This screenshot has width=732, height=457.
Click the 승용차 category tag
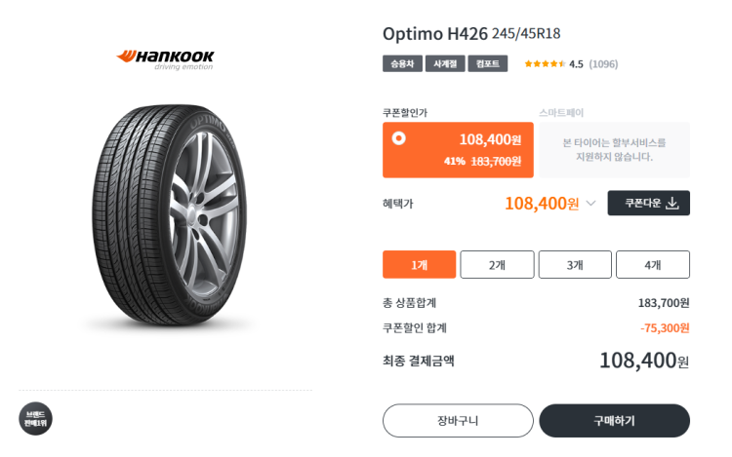(401, 64)
